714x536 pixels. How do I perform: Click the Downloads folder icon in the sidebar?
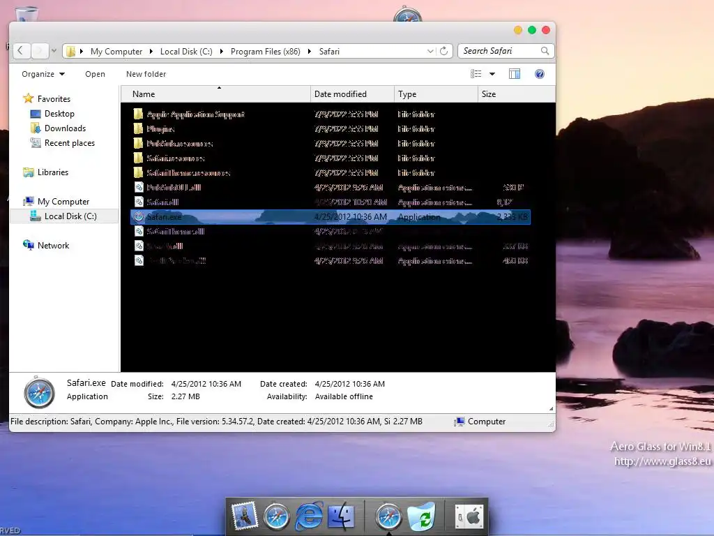click(x=35, y=128)
